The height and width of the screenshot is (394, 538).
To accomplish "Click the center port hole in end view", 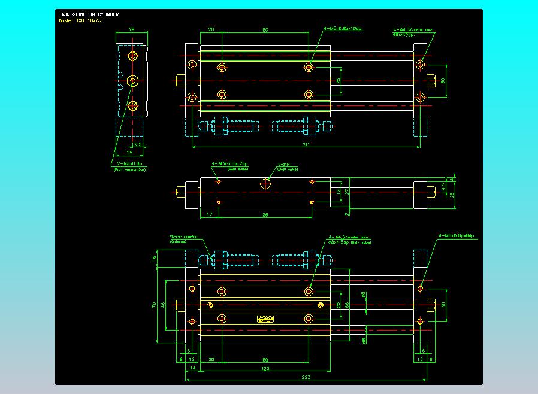I will (x=133, y=81).
